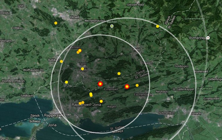Click the yellow marker on Rüti
Screen dimensions: 222x140
pyautogui.click(x=83, y=69)
